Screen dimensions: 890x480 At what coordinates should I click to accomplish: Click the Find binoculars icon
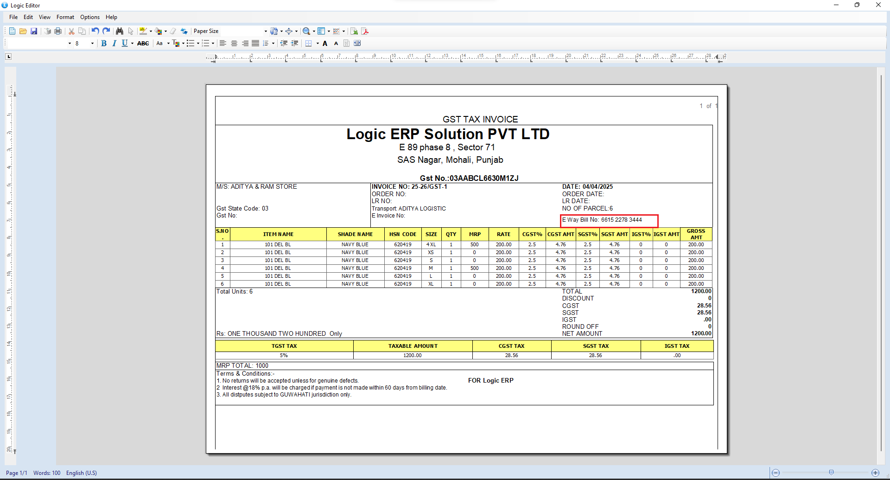[120, 31]
